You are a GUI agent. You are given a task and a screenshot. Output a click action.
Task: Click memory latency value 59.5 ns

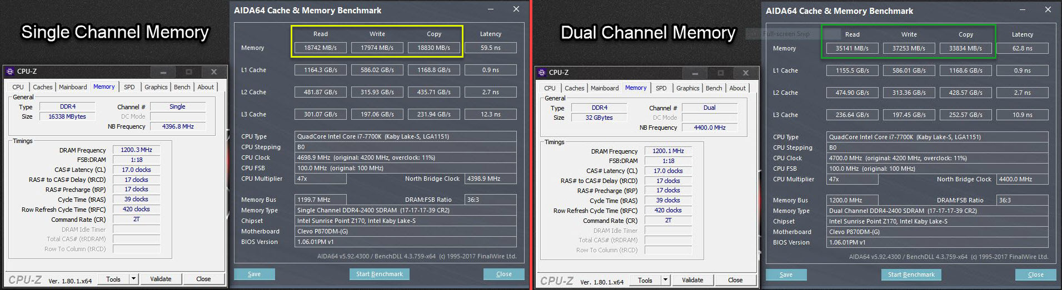click(x=491, y=48)
